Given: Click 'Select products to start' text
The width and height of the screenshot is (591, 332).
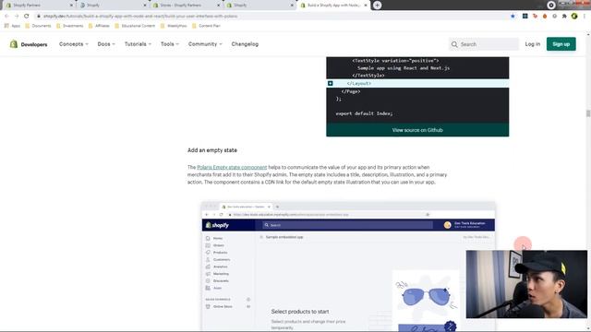Looking at the screenshot, I should point(300,312).
